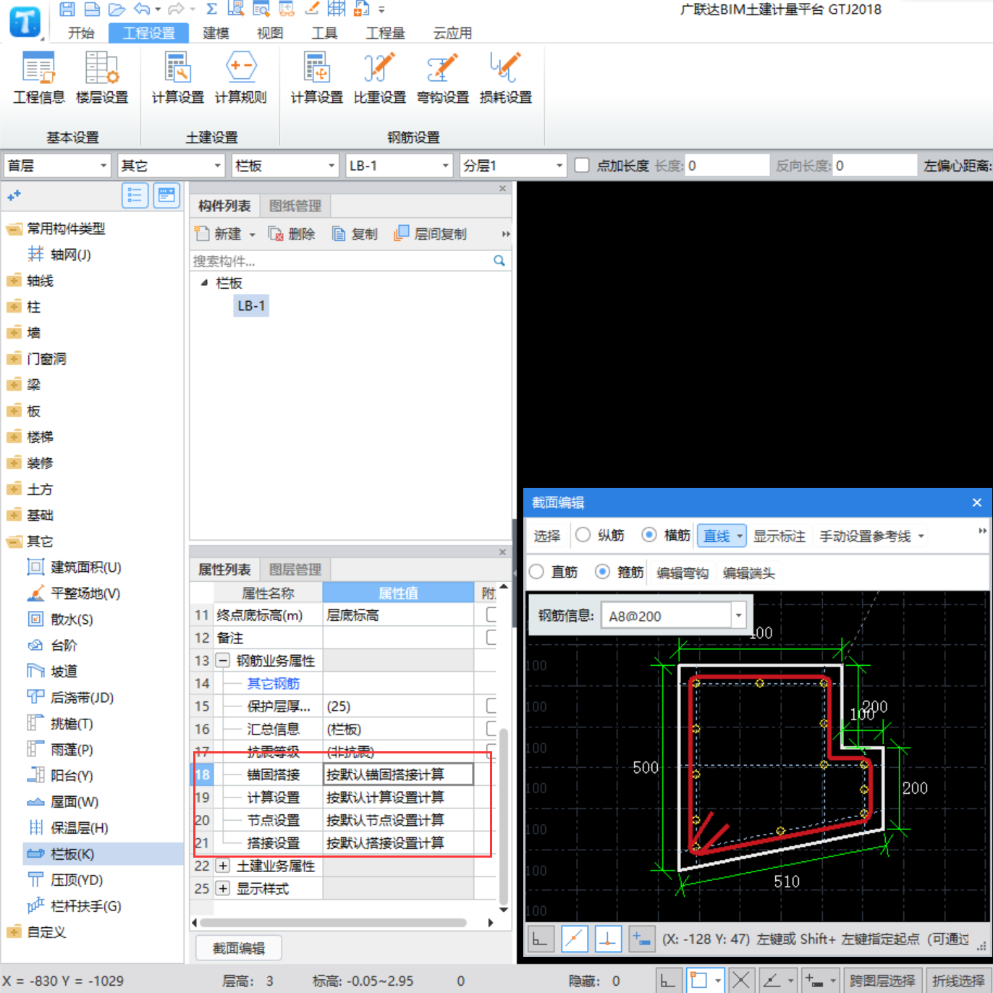Viewport: 993px width, 993px height.
Task: Switch to the 图层管理 tab
Action: coord(295,570)
